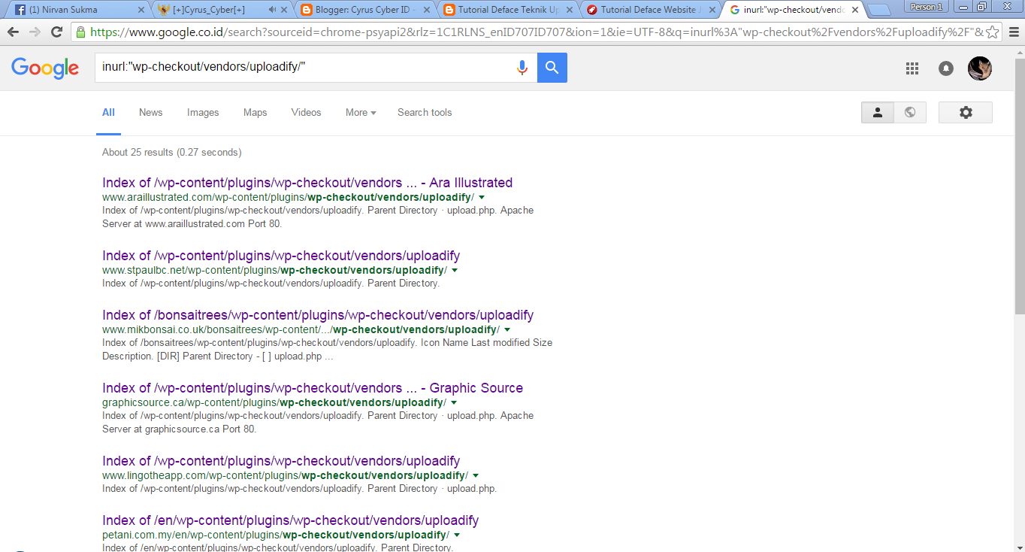Close the Tutorial Deface Website tab
Image resolution: width=1025 pixels, height=552 pixels.
click(711, 10)
